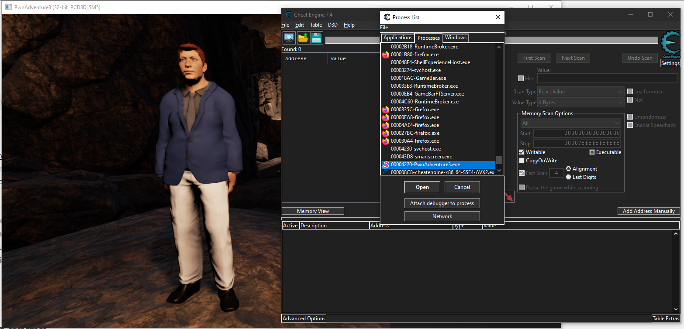Open the File menu in Cheat Engine
This screenshot has height=329, width=684.
click(285, 25)
